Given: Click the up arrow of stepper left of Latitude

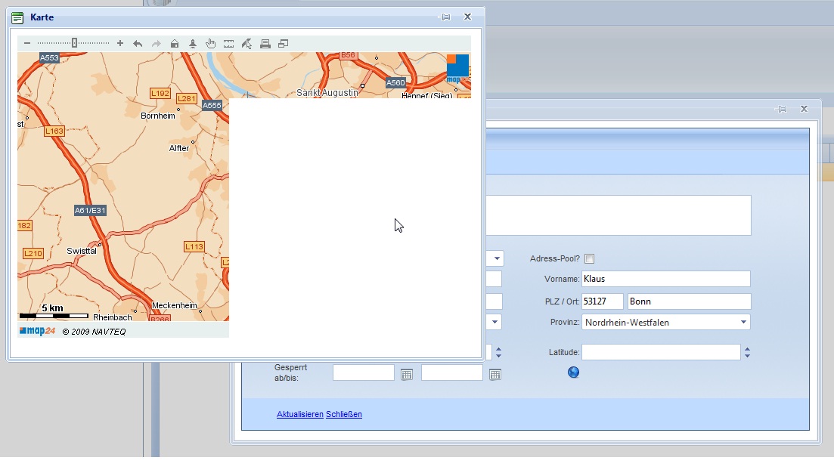Looking at the screenshot, I should [x=498, y=349].
